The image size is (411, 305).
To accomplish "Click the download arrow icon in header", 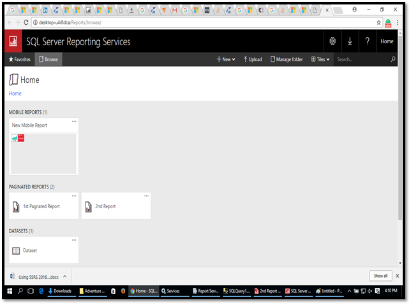I will click(350, 41).
